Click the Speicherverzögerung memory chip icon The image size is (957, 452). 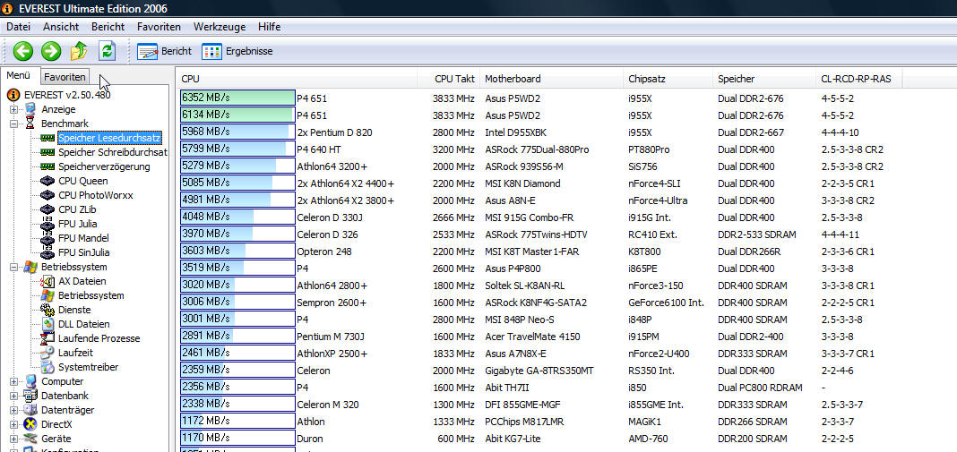[x=47, y=166]
